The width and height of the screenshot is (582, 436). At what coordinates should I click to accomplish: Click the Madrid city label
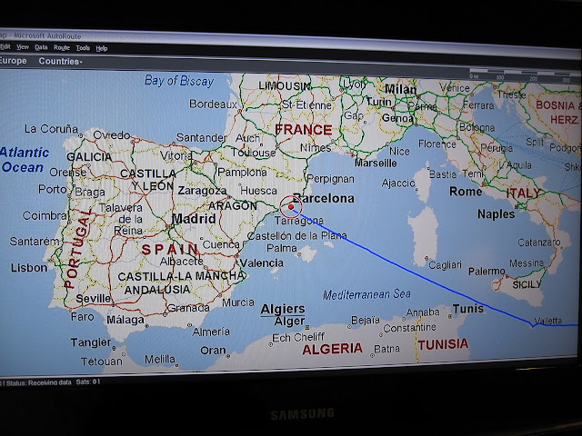pyautogui.click(x=194, y=219)
